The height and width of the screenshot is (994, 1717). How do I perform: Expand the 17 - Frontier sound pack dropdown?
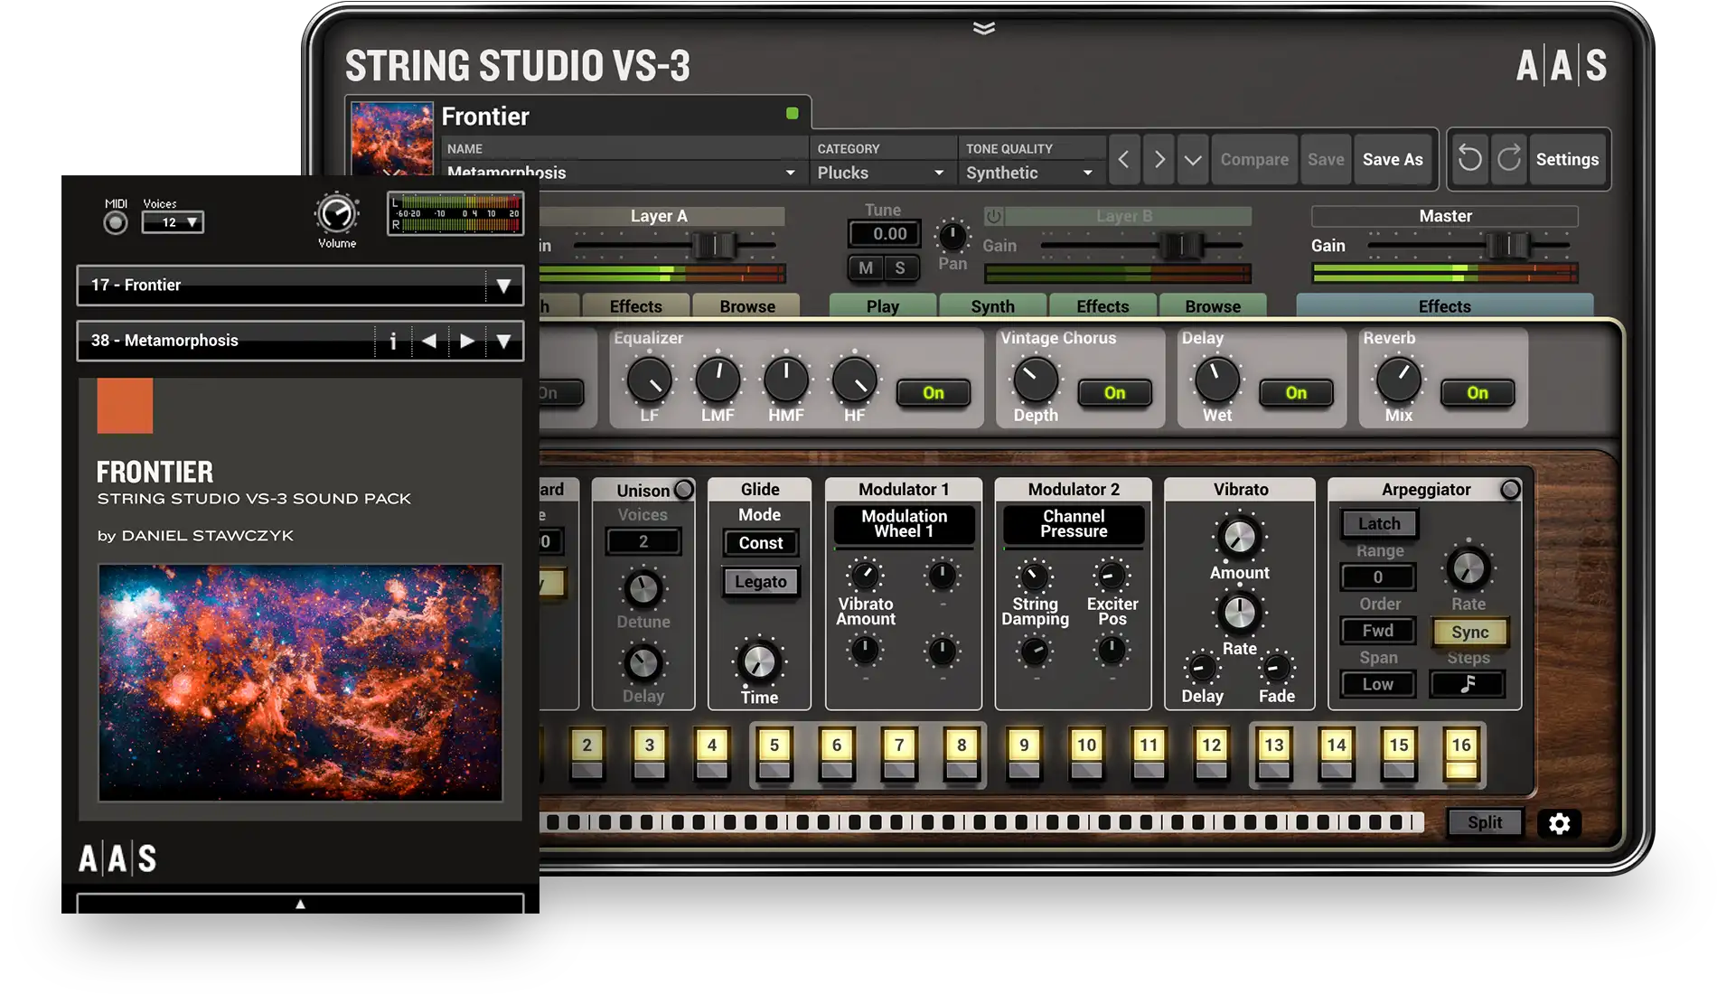pyautogui.click(x=503, y=286)
